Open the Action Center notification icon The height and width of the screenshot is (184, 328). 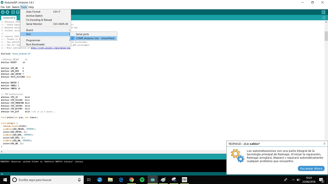[321, 180]
